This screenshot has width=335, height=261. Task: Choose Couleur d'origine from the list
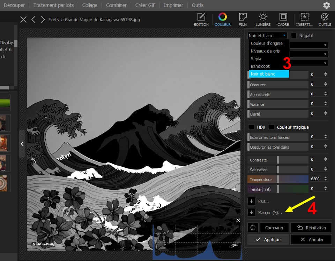(269, 43)
